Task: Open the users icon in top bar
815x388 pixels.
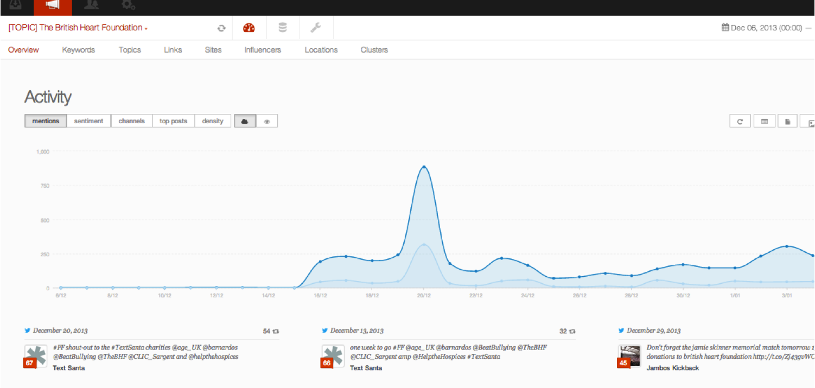Action: pyautogui.click(x=91, y=5)
